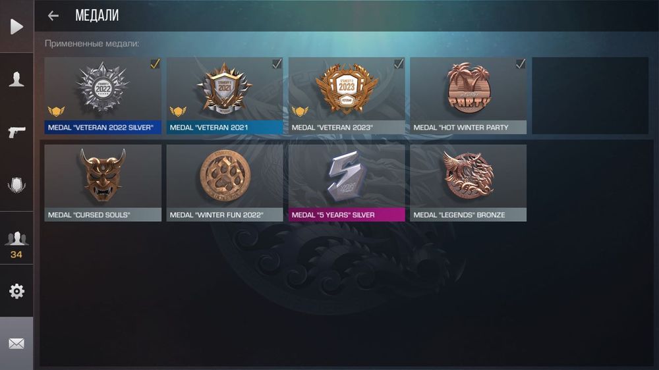659x370 pixels.
Task: Go back using the left arrow
Action: 53,16
